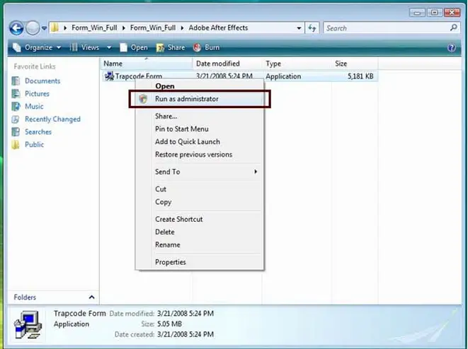Open Recently Changed favorite link
This screenshot has width=468, height=349.
(x=52, y=119)
